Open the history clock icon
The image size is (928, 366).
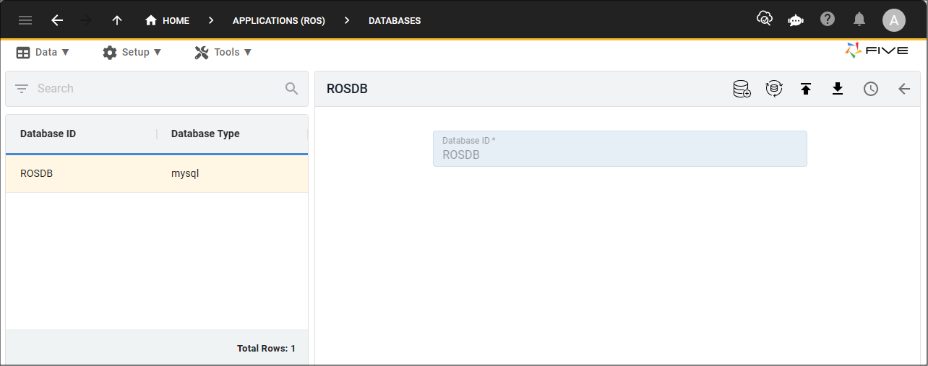click(871, 89)
